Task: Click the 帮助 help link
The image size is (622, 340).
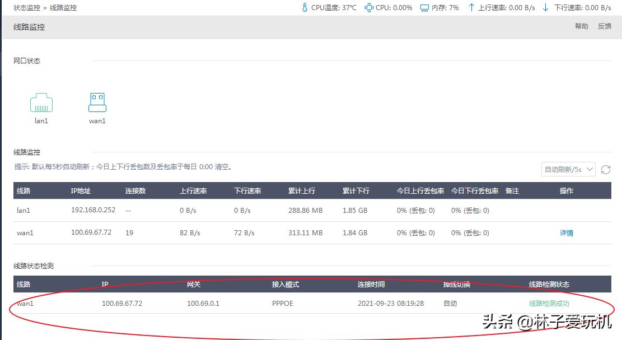Action: (x=582, y=26)
